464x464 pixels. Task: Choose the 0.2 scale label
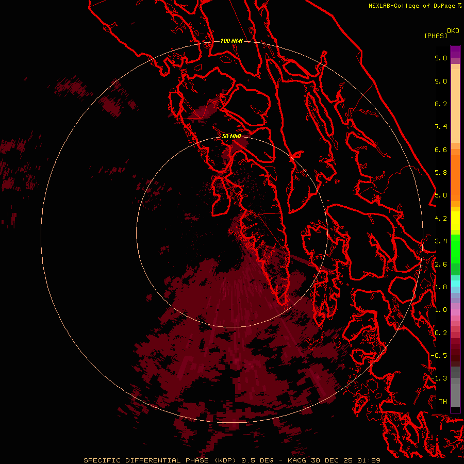point(441,333)
